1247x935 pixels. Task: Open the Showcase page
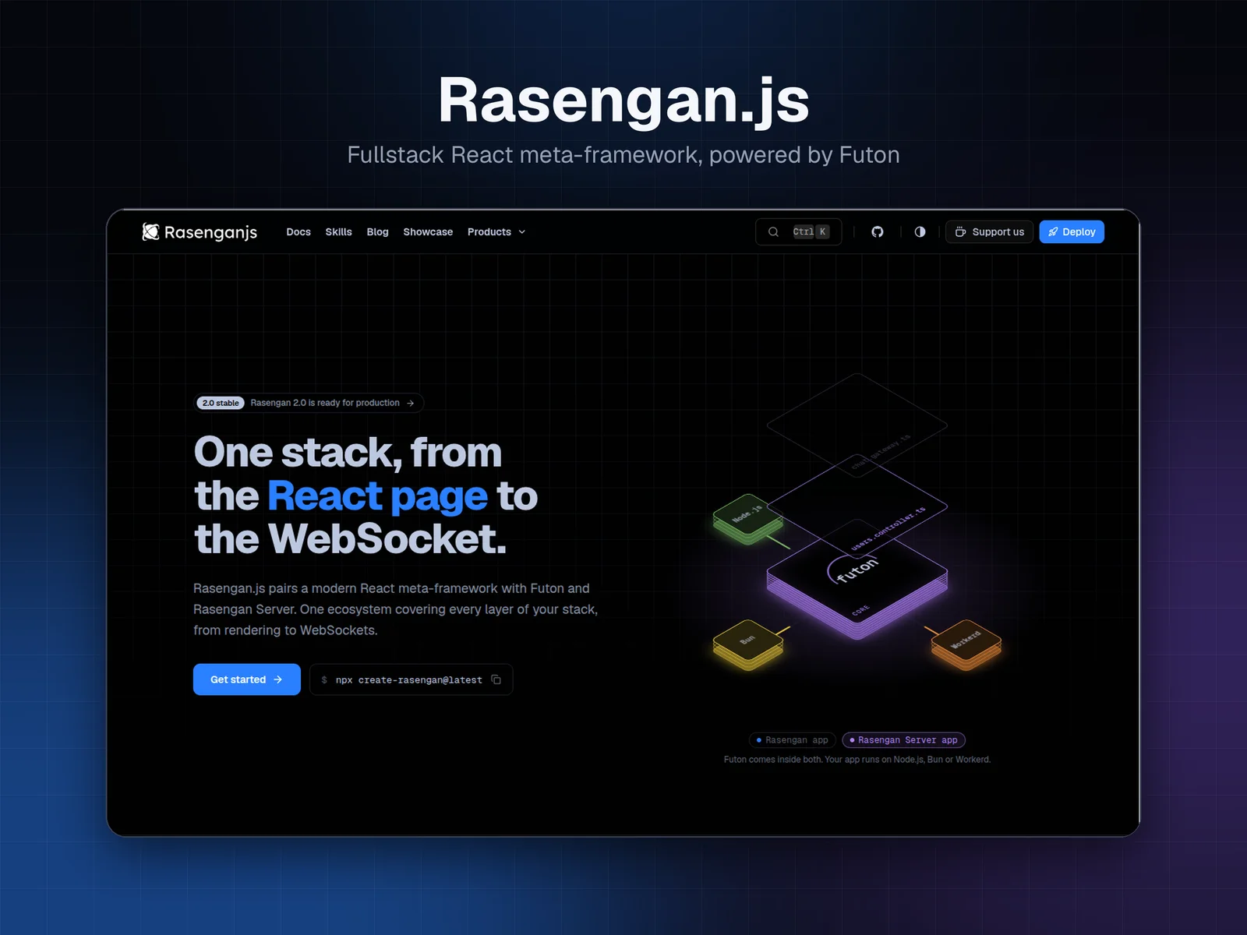pos(428,231)
